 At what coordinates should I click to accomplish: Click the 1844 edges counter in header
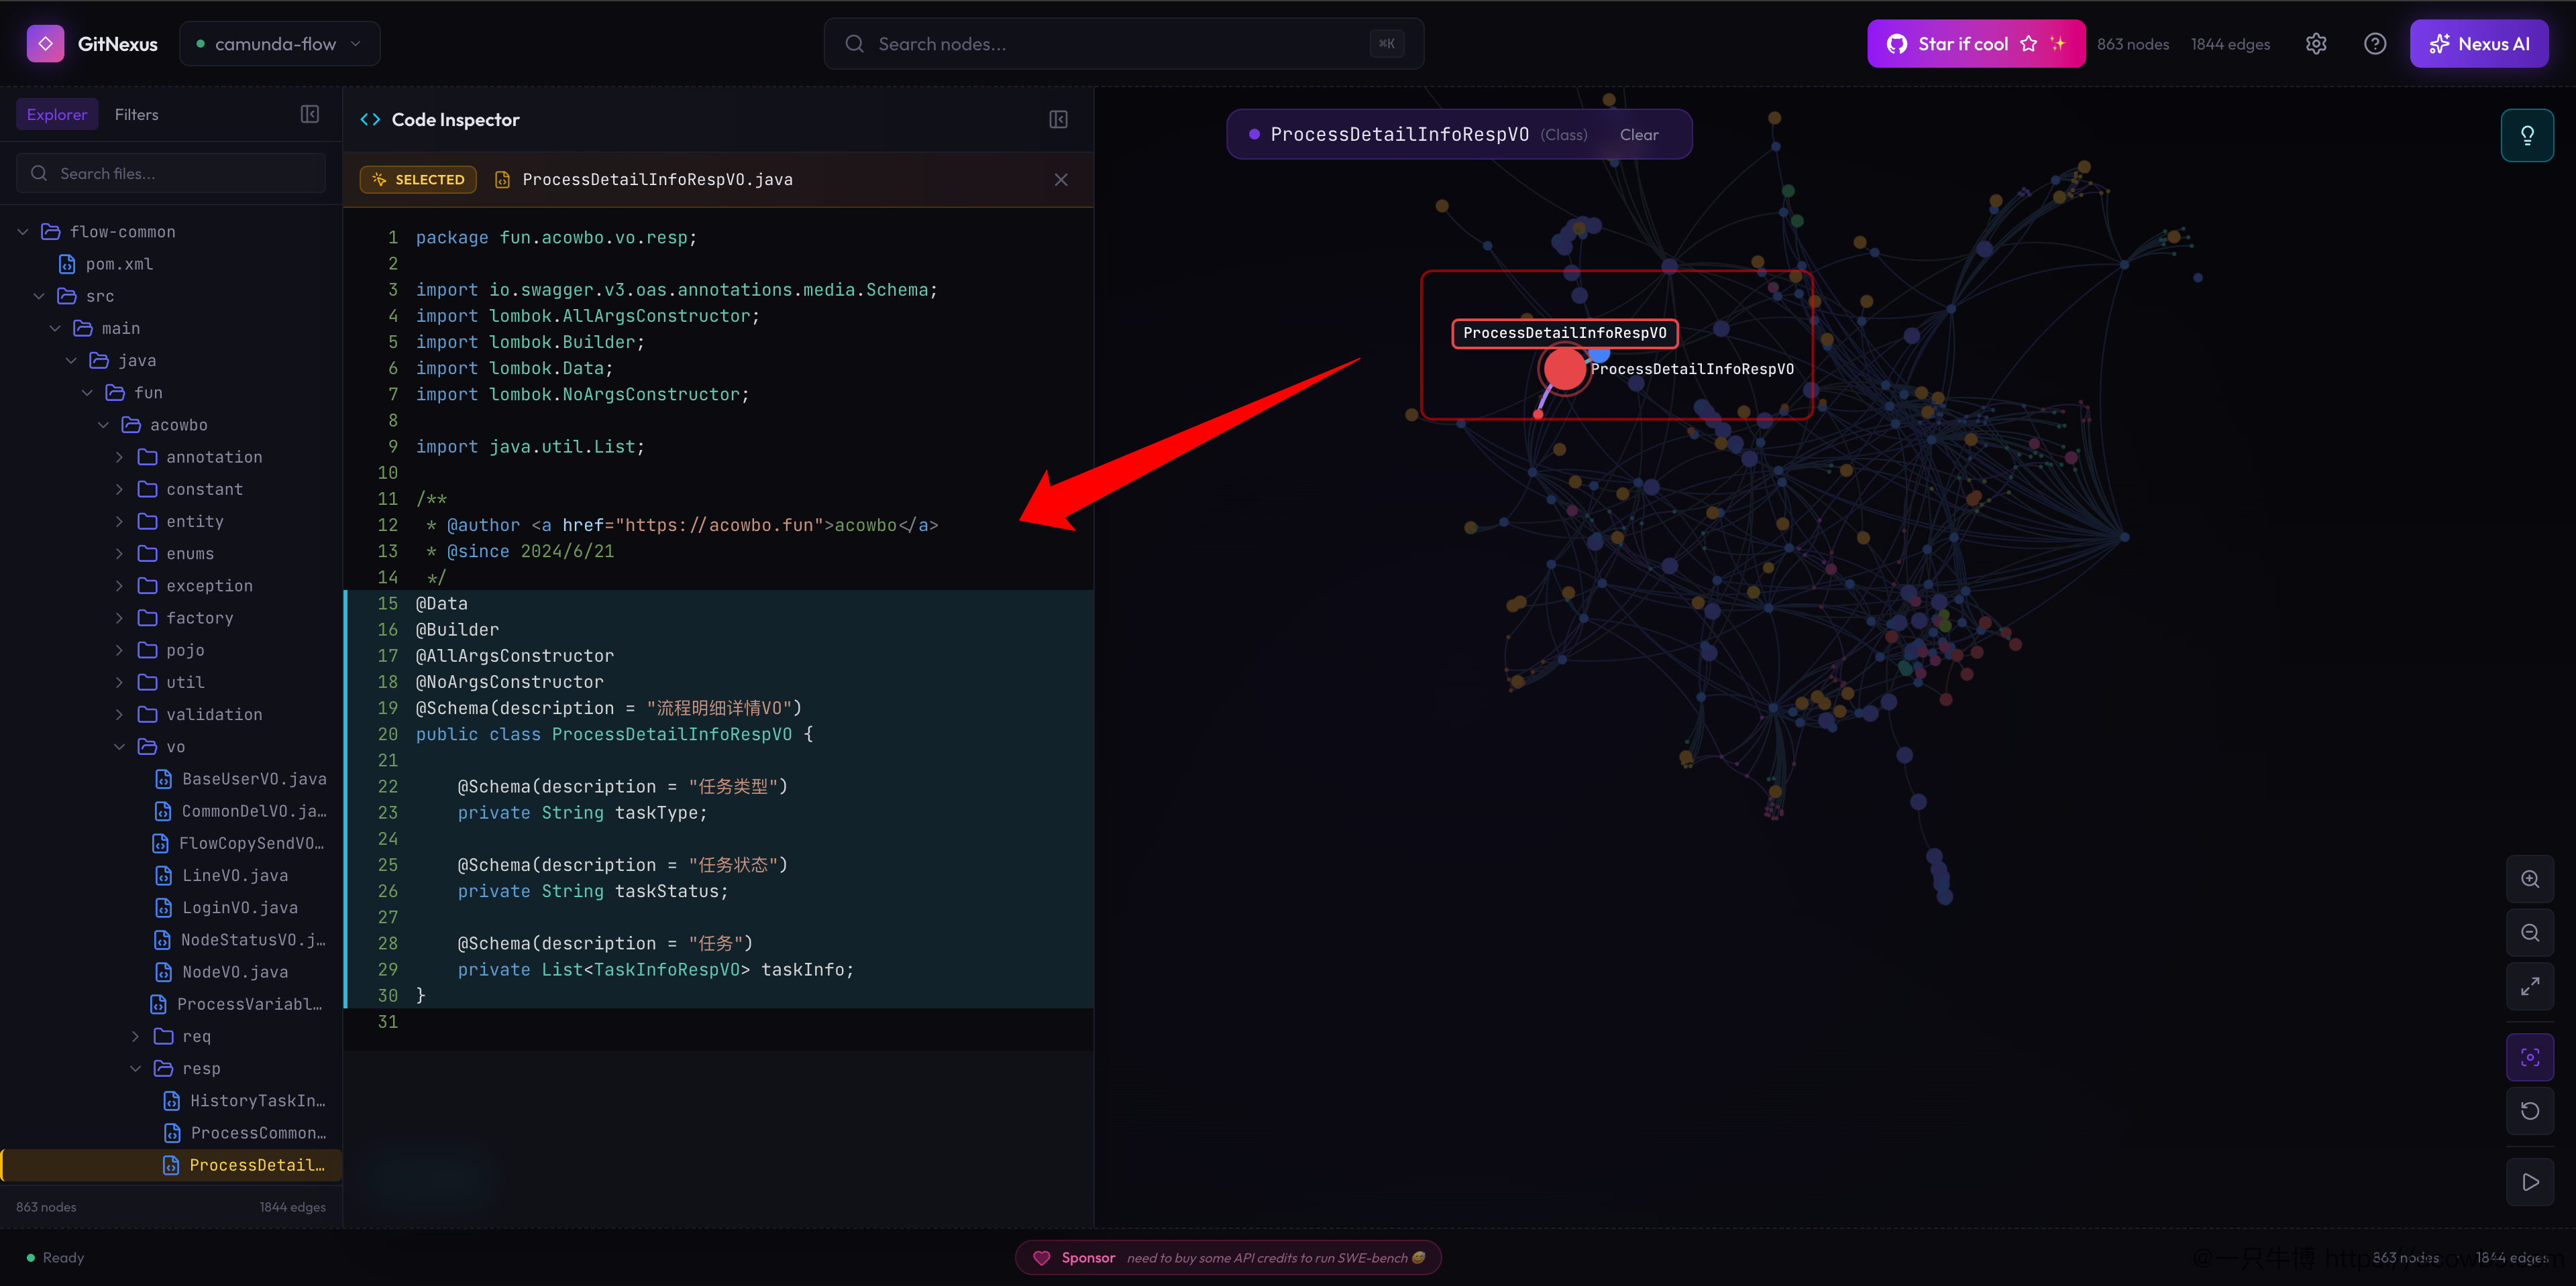coord(2230,44)
